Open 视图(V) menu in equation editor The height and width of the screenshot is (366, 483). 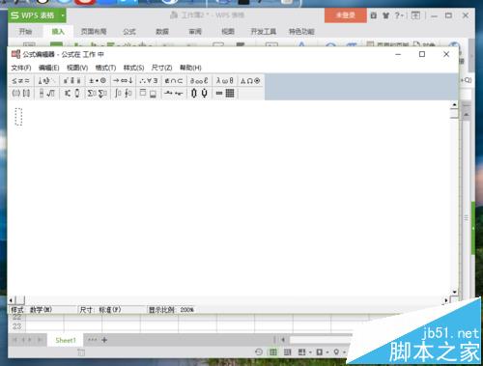pyautogui.click(x=77, y=68)
